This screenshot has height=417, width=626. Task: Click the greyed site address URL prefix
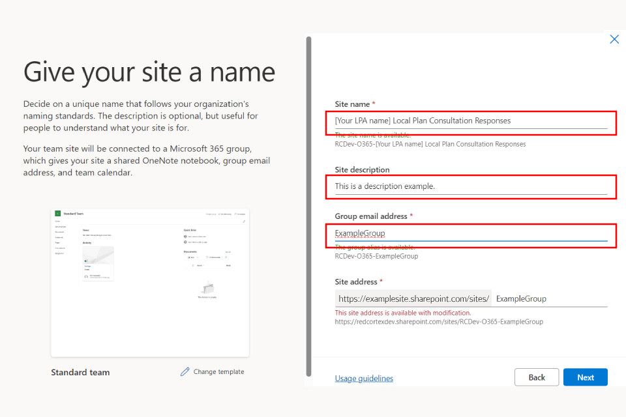[x=413, y=298]
